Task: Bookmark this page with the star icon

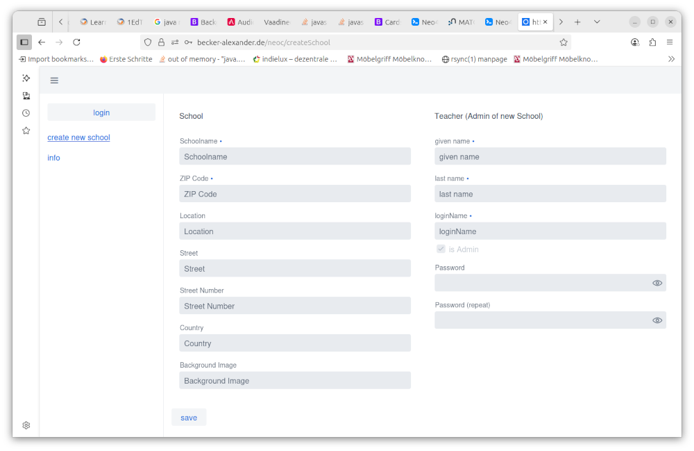Action: [x=564, y=42]
